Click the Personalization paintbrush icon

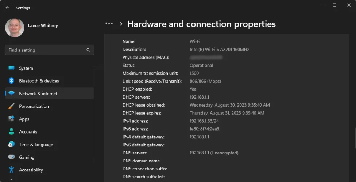12,106
